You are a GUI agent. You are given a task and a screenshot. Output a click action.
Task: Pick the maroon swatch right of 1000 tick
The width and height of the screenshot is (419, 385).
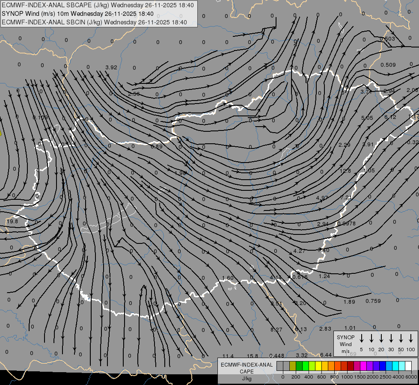pos(351,366)
